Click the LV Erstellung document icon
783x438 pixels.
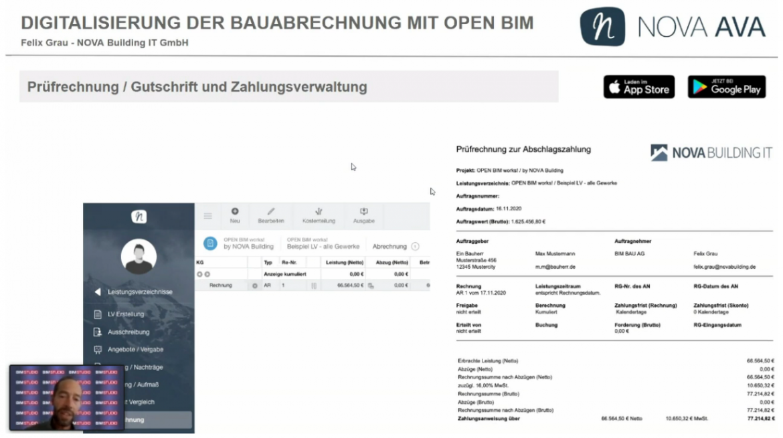(x=98, y=314)
